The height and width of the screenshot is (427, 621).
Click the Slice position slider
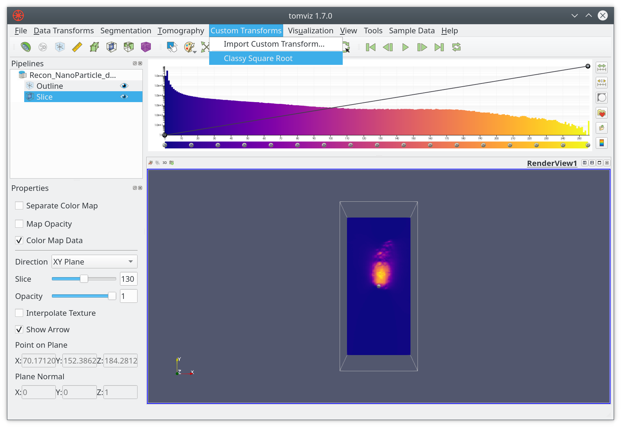[84, 279]
